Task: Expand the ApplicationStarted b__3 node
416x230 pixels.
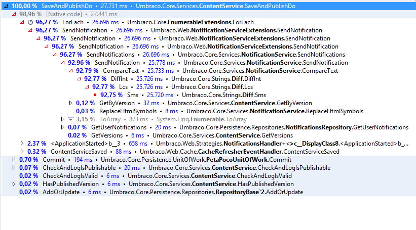Action: click(22, 144)
